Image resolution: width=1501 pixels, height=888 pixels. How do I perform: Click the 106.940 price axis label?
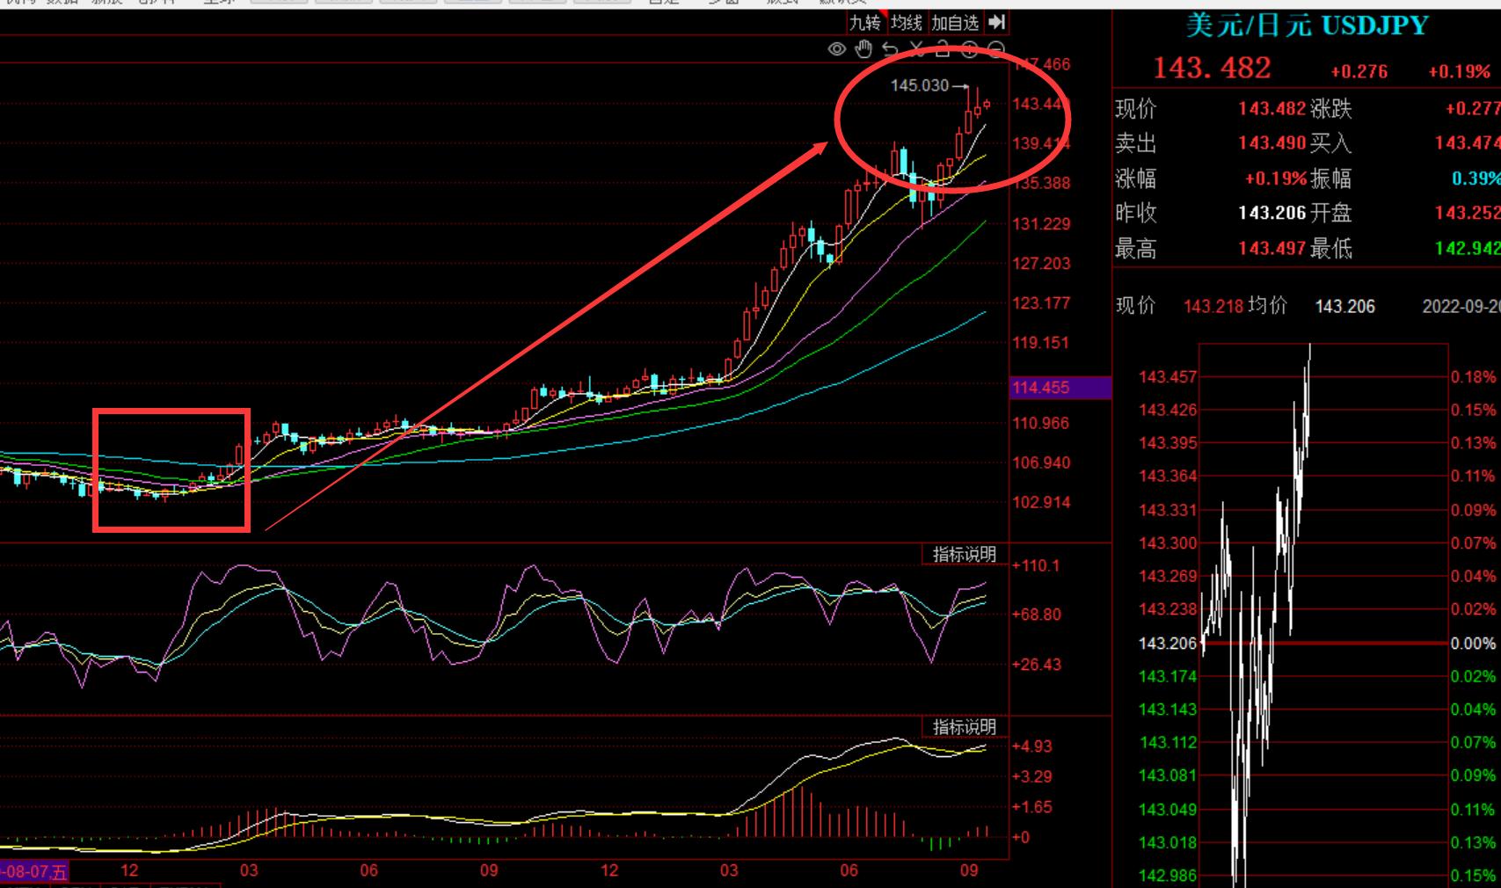(x=1041, y=462)
